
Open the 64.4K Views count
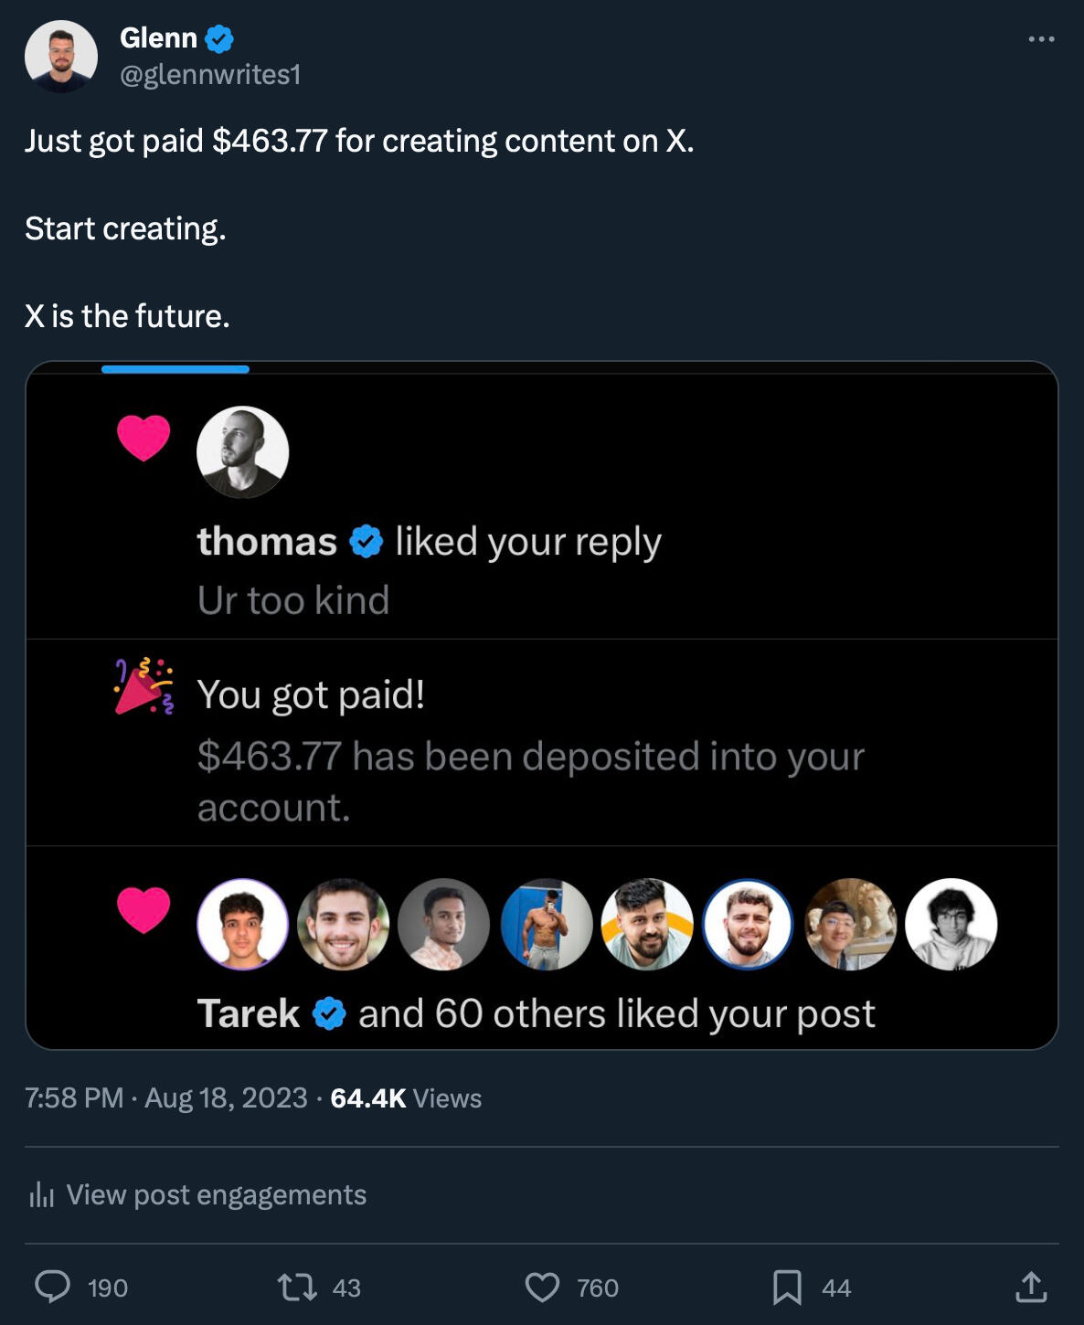click(405, 1097)
